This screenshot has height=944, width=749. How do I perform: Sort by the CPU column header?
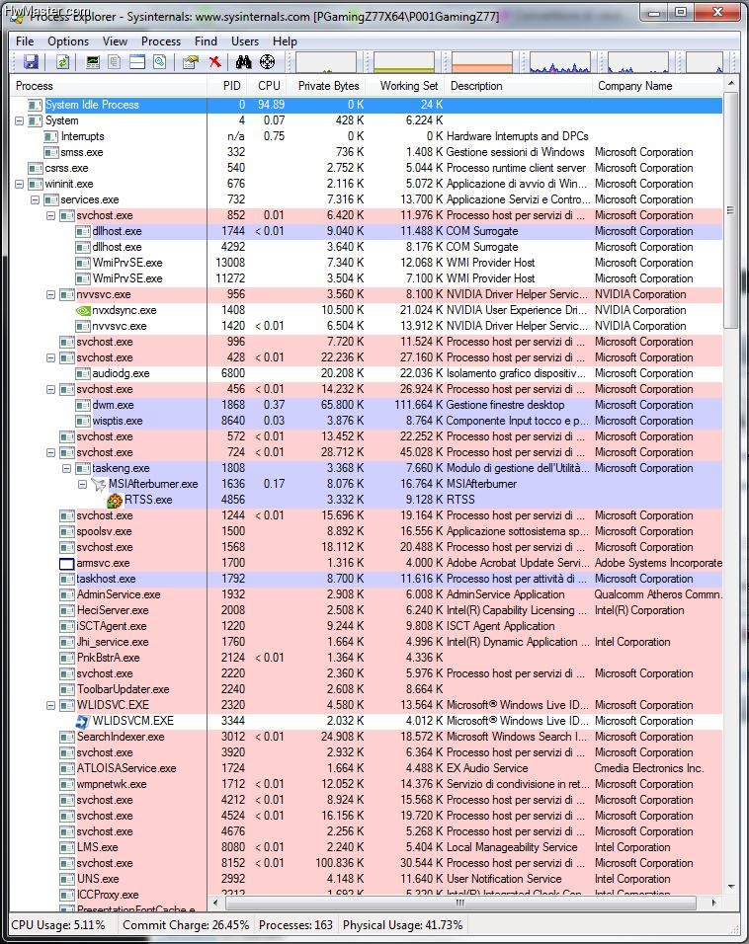[269, 86]
